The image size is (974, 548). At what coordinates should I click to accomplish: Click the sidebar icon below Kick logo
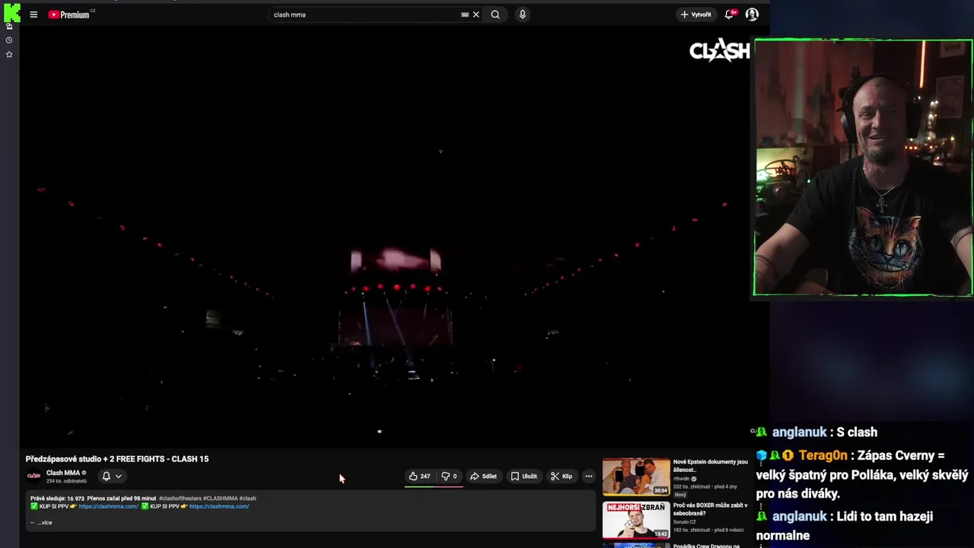(x=9, y=27)
